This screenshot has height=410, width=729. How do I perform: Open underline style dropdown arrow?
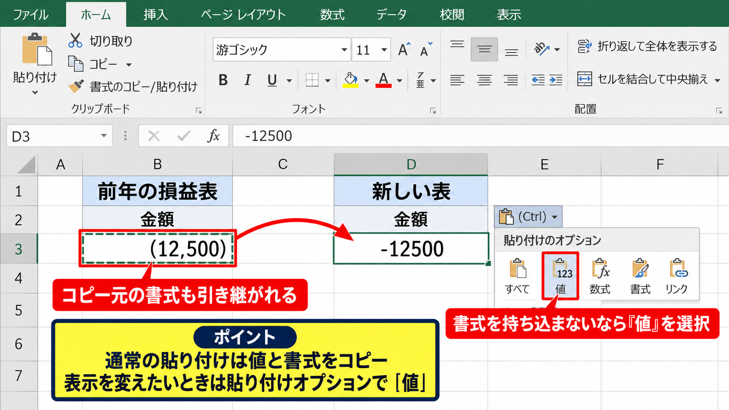pyautogui.click(x=289, y=81)
